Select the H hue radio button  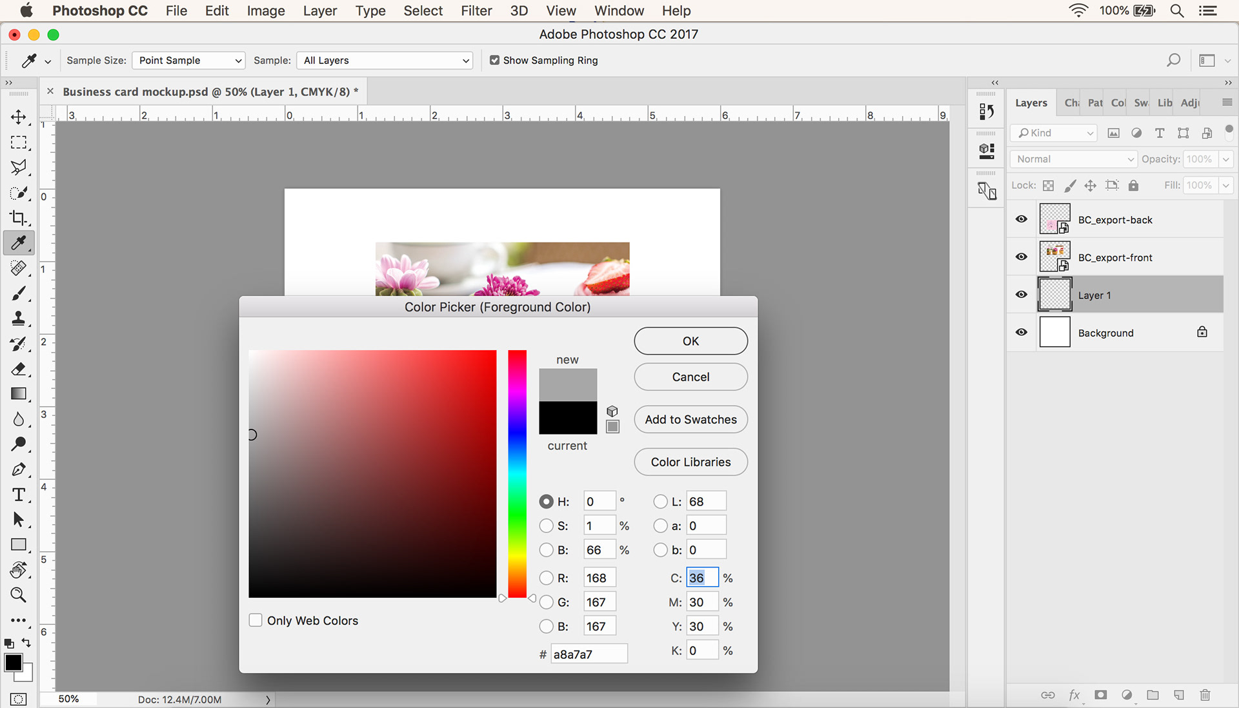coord(546,502)
